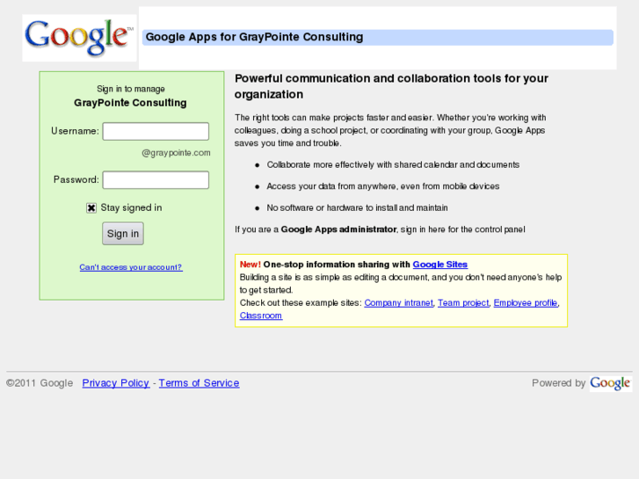Click the 'Powerful communication and collaboration tools' heading
Screen dimensions: 639x479
point(391,86)
